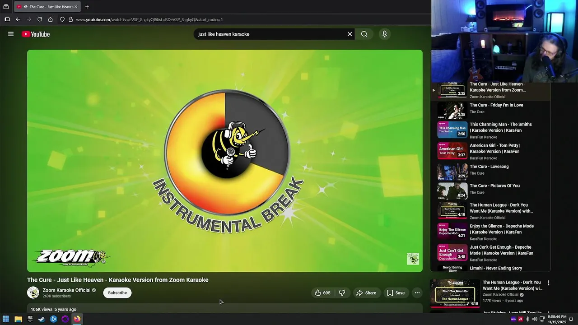Click the video title text below player
This screenshot has width=578, height=325.
(x=117, y=280)
